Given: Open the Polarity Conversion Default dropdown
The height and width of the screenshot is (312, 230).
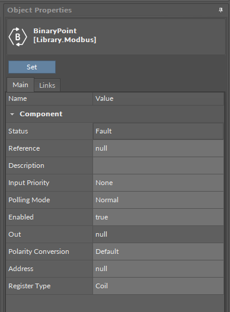Looking at the screenshot, I should pyautogui.click(x=158, y=251).
